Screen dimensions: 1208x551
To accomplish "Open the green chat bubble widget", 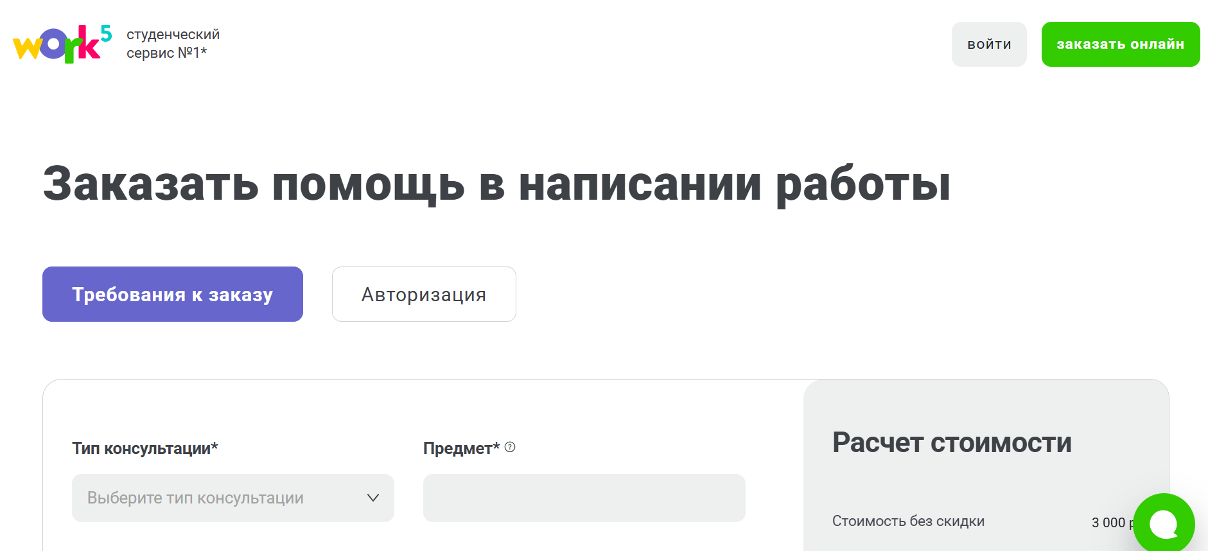I will tap(1163, 523).
